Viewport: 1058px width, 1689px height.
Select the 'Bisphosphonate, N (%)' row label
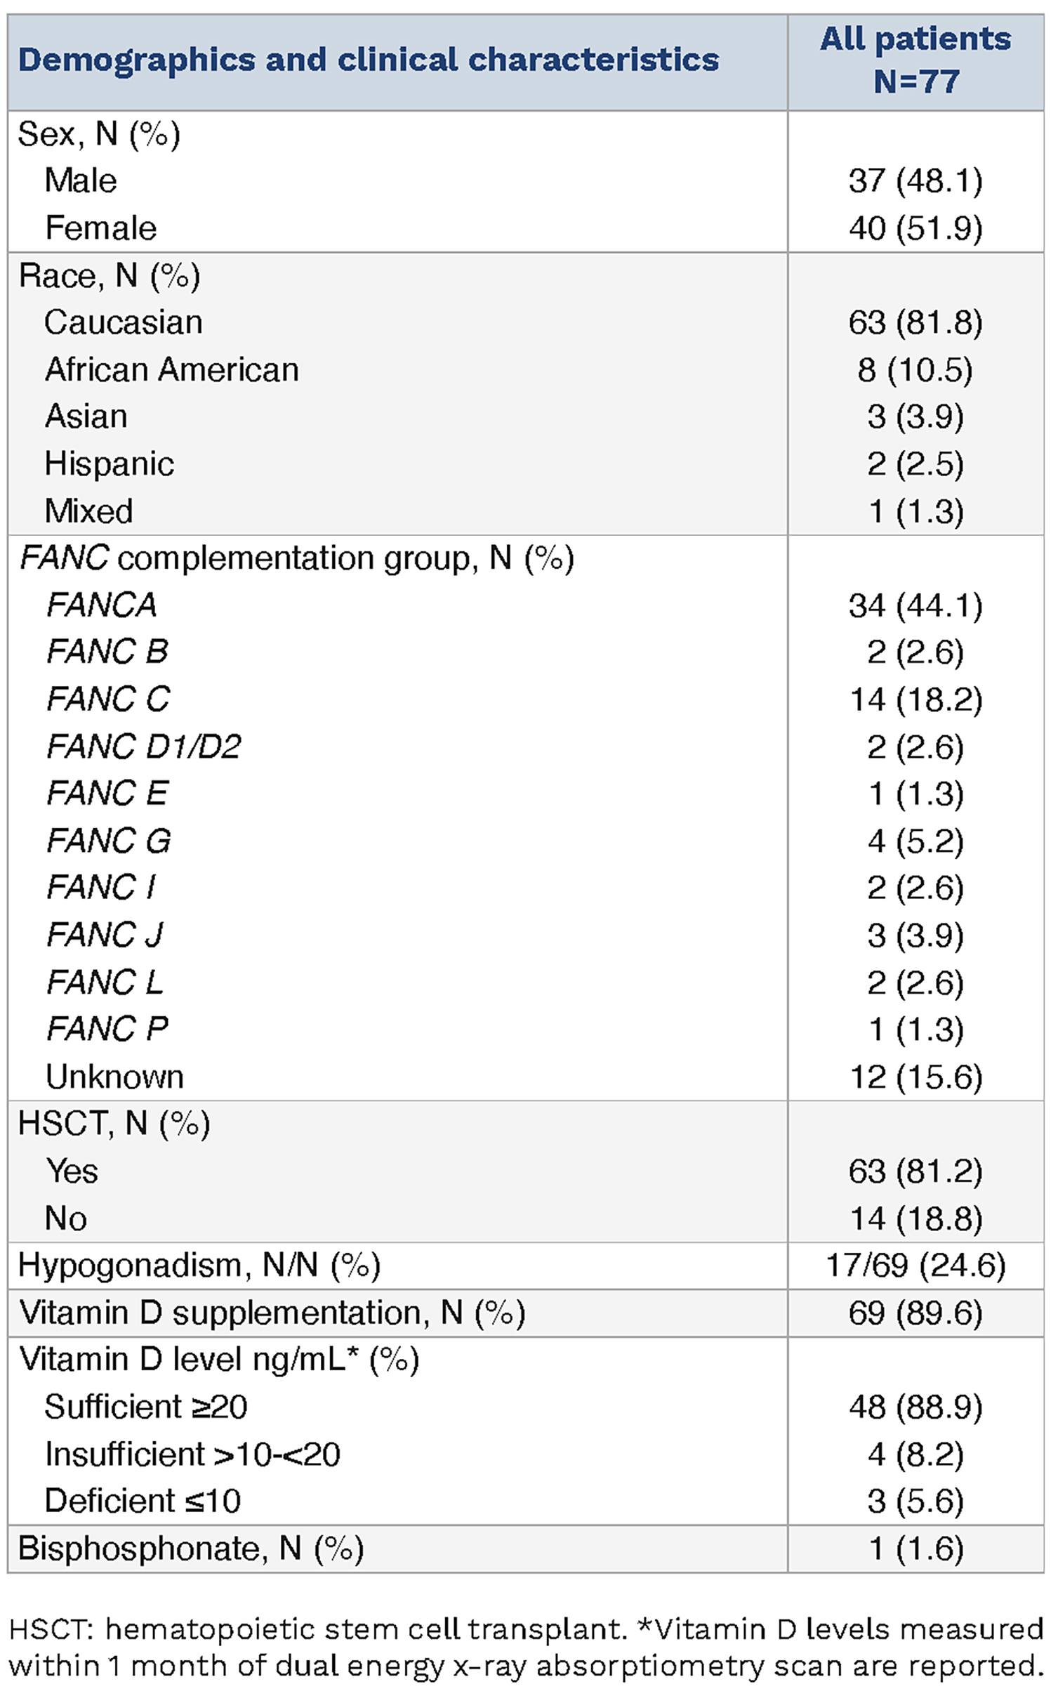pos(191,1549)
